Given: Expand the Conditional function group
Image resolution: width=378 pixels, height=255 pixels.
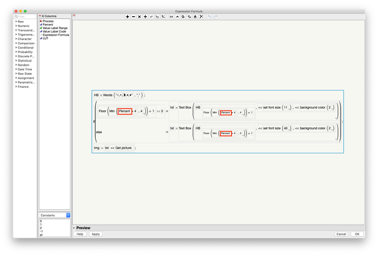Looking at the screenshot, I should (17, 47).
